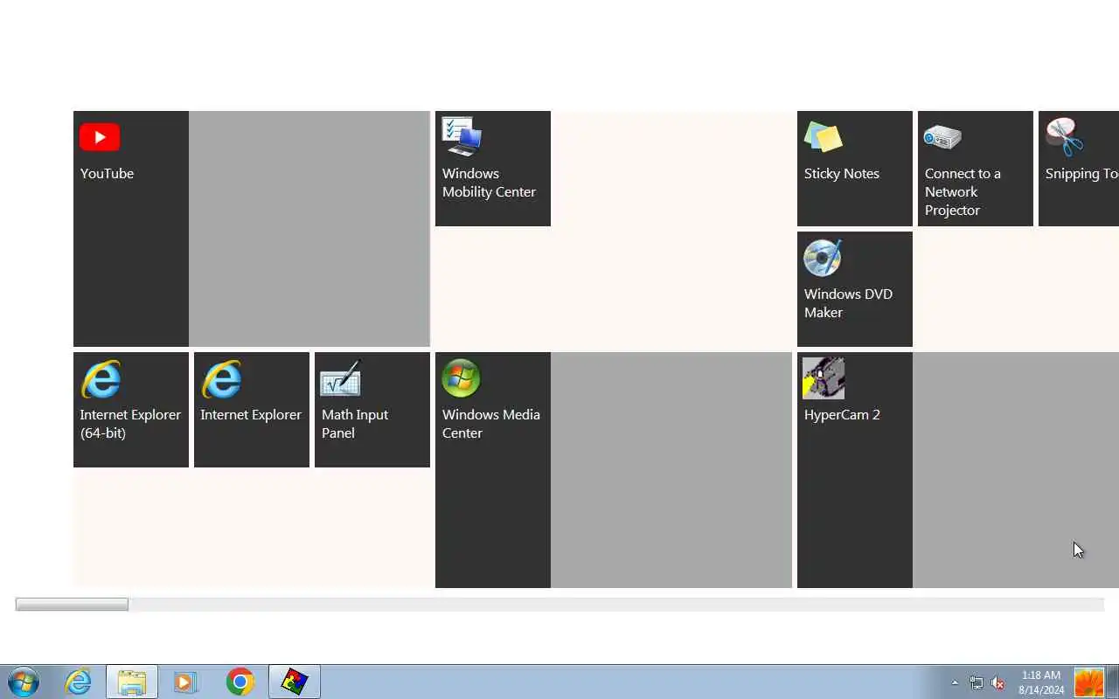Open Windows Explorer folder on taskbar
The image size is (1119, 699).
click(132, 682)
